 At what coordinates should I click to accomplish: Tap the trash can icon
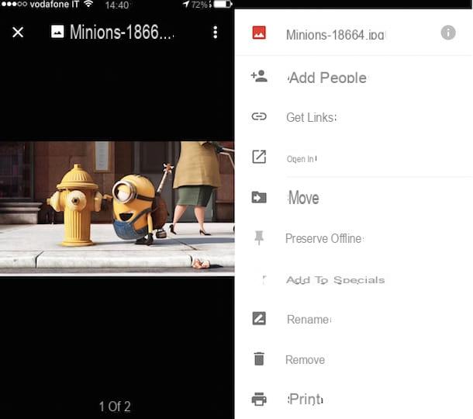point(259,359)
